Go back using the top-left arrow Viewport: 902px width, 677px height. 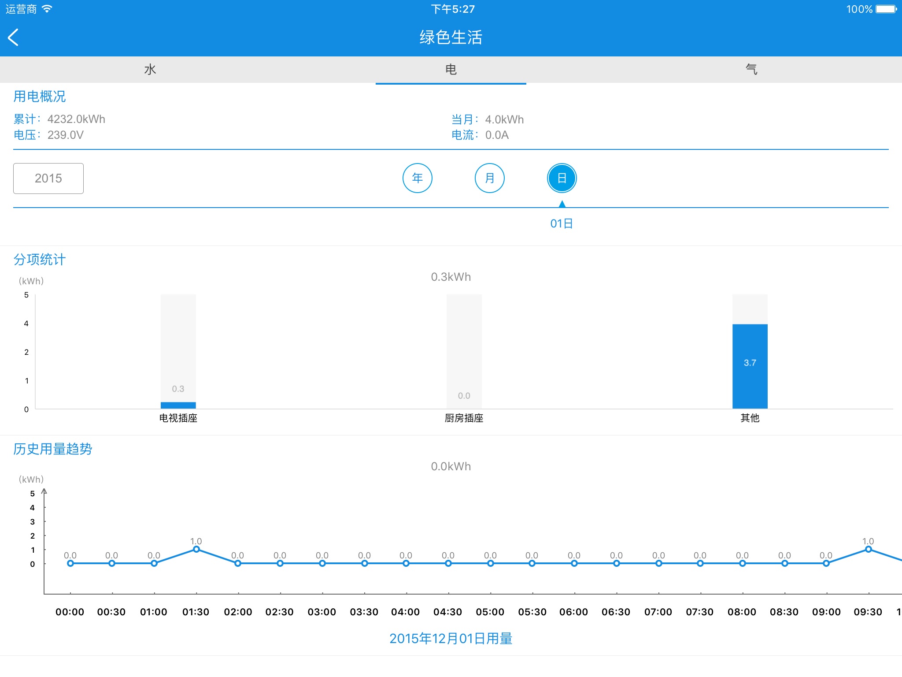pyautogui.click(x=13, y=37)
